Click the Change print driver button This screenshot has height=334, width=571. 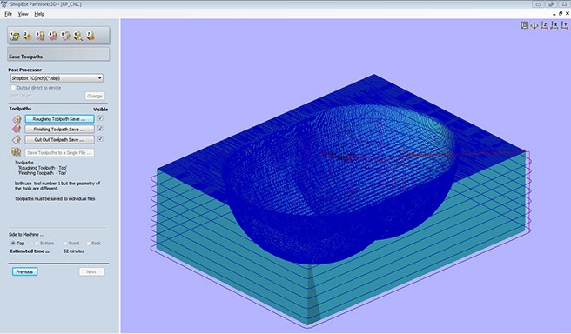pyautogui.click(x=95, y=96)
